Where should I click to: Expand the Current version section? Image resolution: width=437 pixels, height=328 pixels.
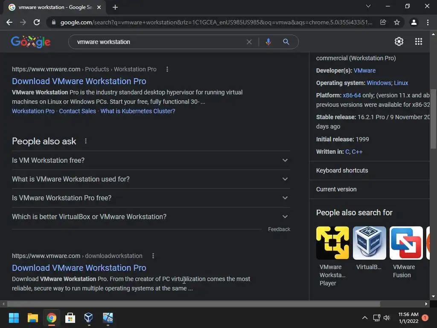coord(370,189)
